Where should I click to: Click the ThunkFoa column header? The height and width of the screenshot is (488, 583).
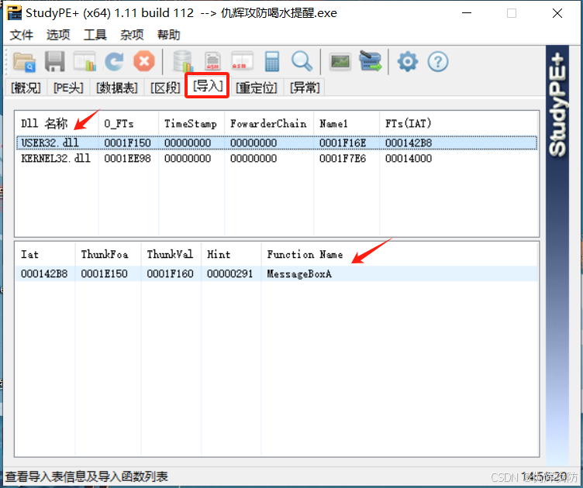(109, 254)
